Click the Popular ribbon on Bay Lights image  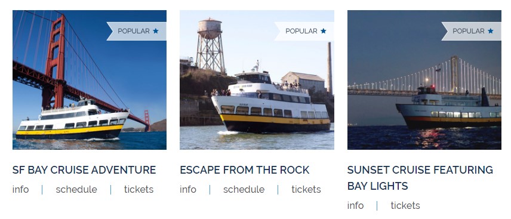472,31
